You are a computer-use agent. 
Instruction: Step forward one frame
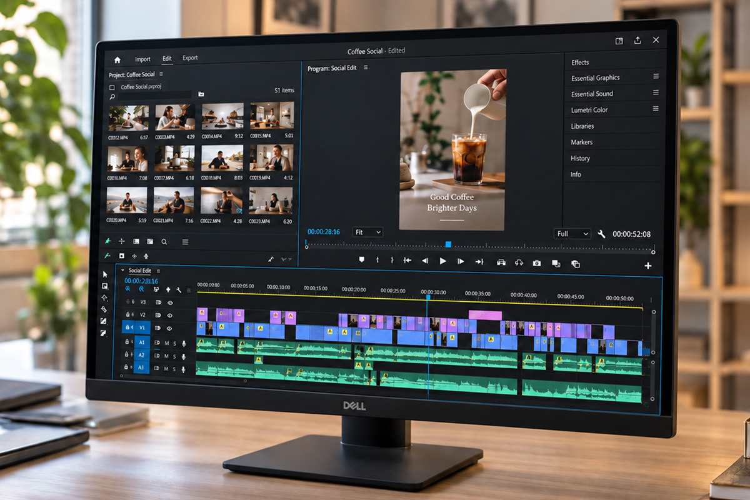(x=461, y=261)
